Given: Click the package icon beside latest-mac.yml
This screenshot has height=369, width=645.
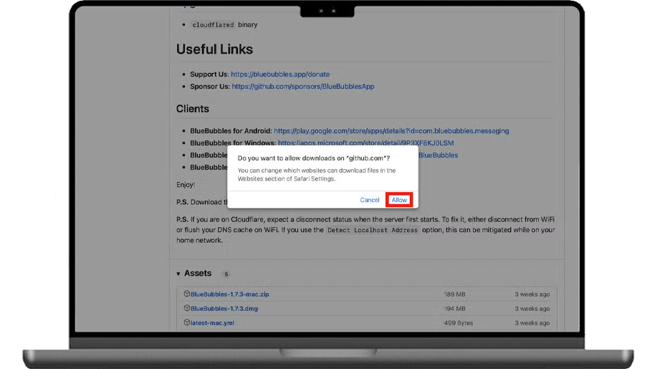Looking at the screenshot, I should [x=187, y=322].
